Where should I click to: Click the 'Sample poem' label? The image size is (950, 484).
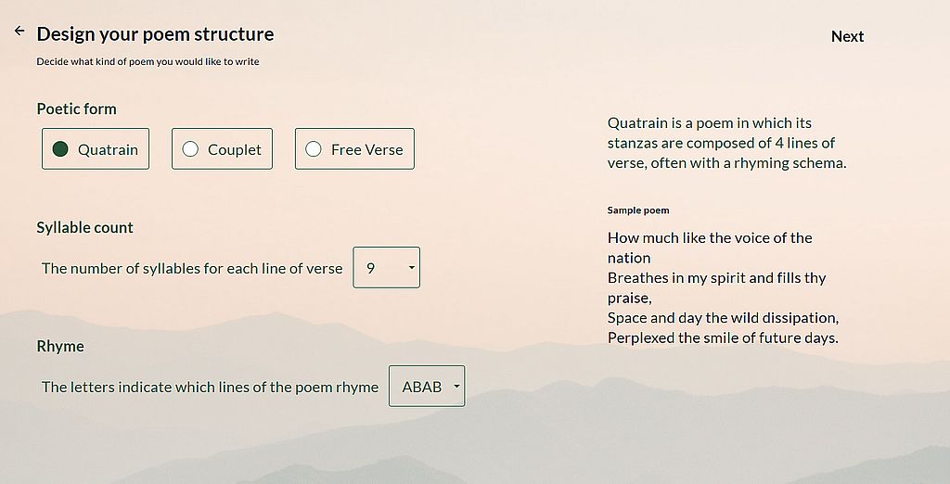tap(638, 210)
